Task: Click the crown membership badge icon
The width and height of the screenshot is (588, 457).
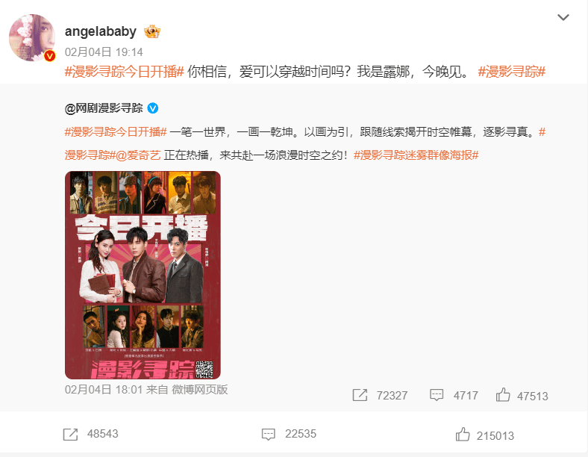Action: [152, 31]
